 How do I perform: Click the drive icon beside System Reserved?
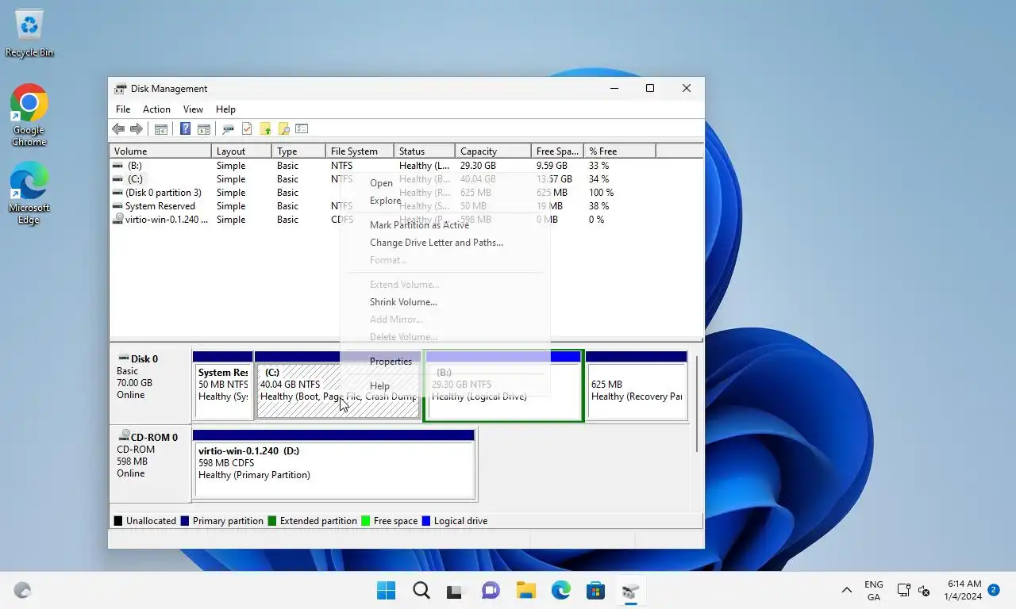click(x=118, y=206)
